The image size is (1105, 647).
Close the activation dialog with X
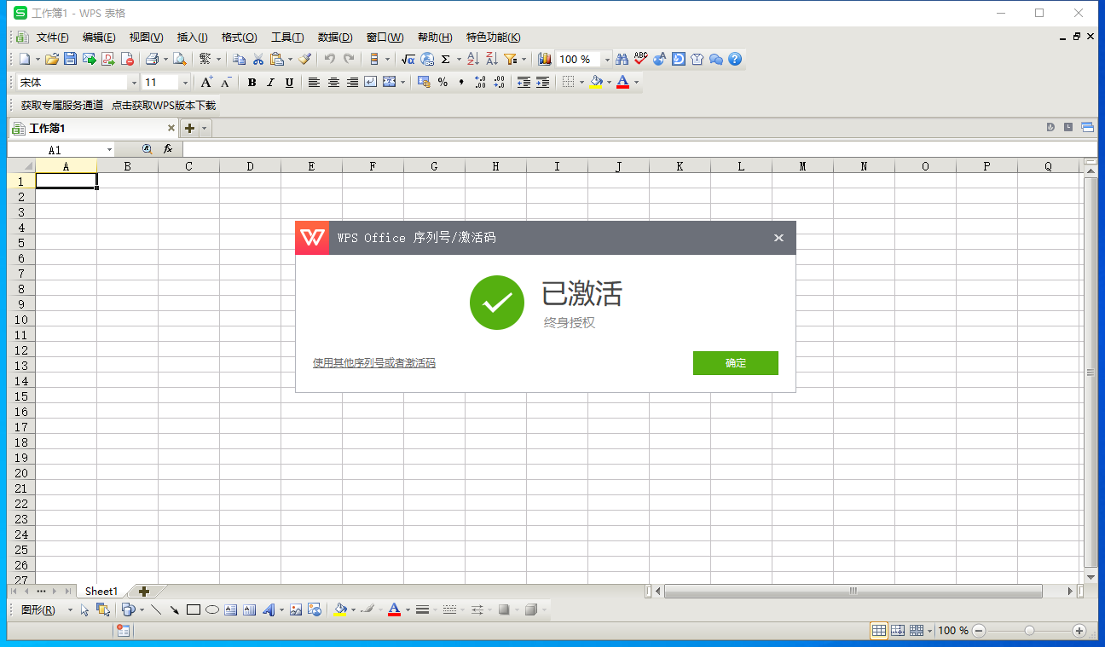778,238
